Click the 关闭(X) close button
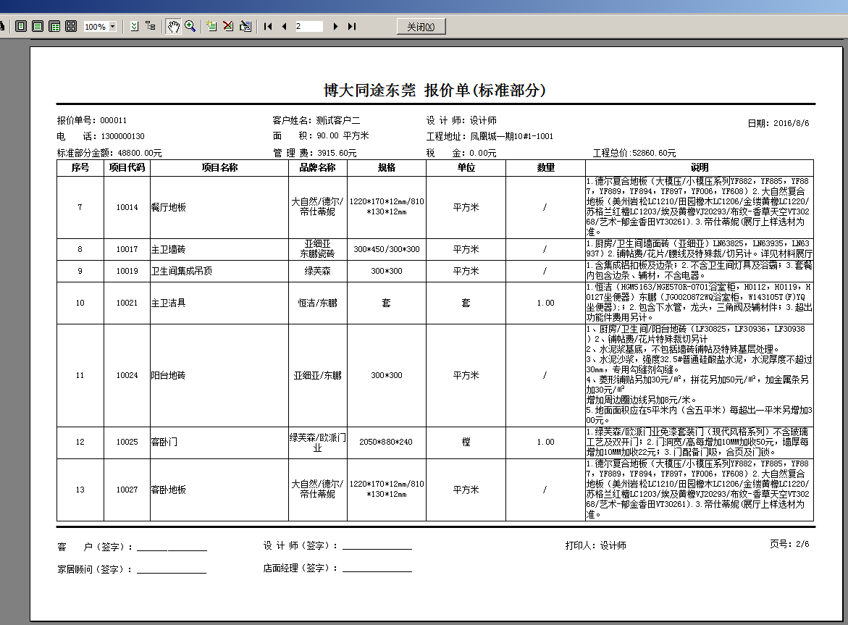 421,27
